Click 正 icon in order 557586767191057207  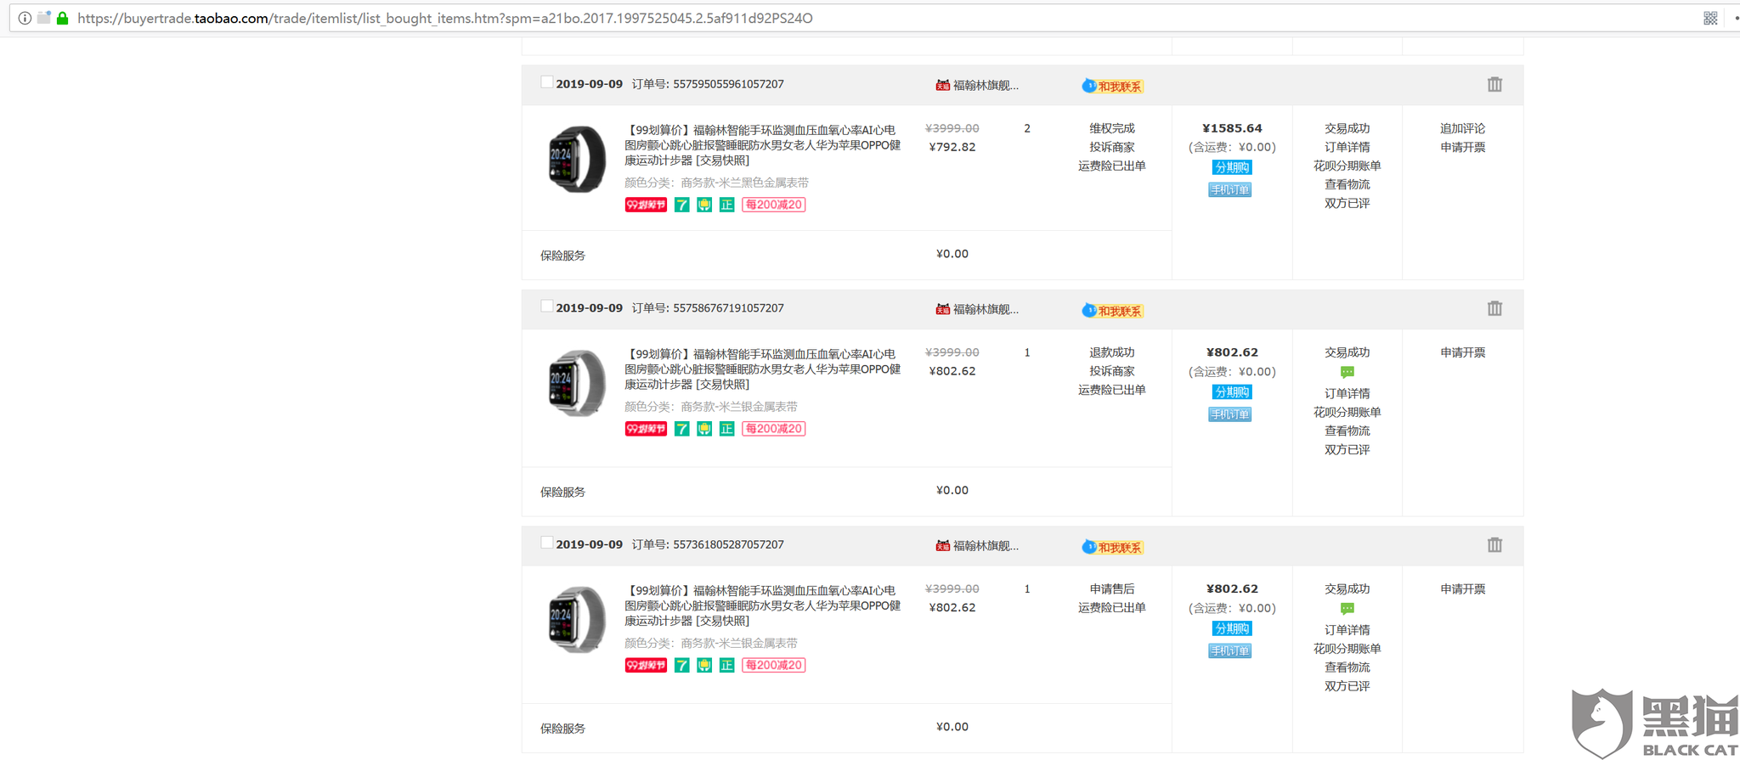coord(726,429)
